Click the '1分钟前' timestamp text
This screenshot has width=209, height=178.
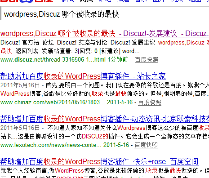tap(118, 60)
